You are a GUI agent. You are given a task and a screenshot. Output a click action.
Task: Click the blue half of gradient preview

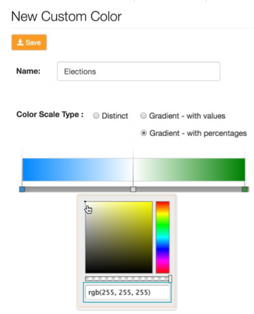point(78,170)
